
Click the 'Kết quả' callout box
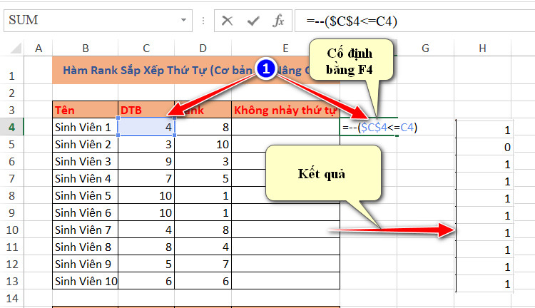pyautogui.click(x=317, y=175)
